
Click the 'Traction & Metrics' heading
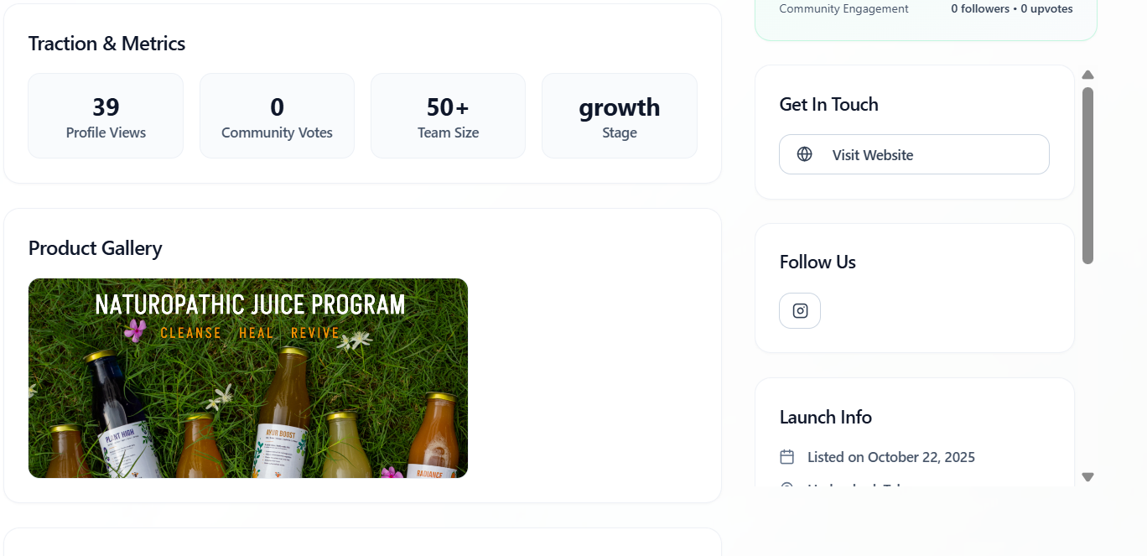(106, 43)
